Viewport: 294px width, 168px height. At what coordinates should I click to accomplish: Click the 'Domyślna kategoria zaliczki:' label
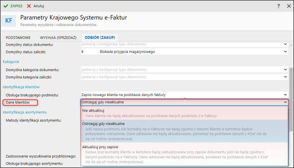[x=29, y=77]
